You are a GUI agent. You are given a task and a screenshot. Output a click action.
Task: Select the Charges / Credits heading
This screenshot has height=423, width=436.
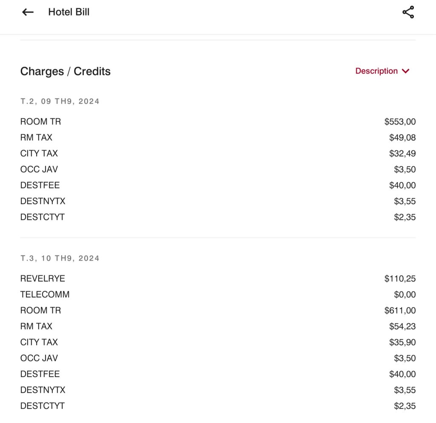pos(65,71)
